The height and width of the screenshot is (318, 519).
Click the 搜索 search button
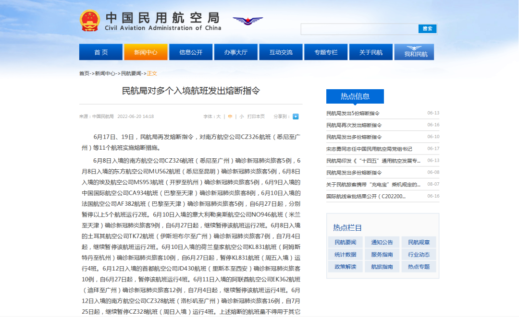click(427, 29)
